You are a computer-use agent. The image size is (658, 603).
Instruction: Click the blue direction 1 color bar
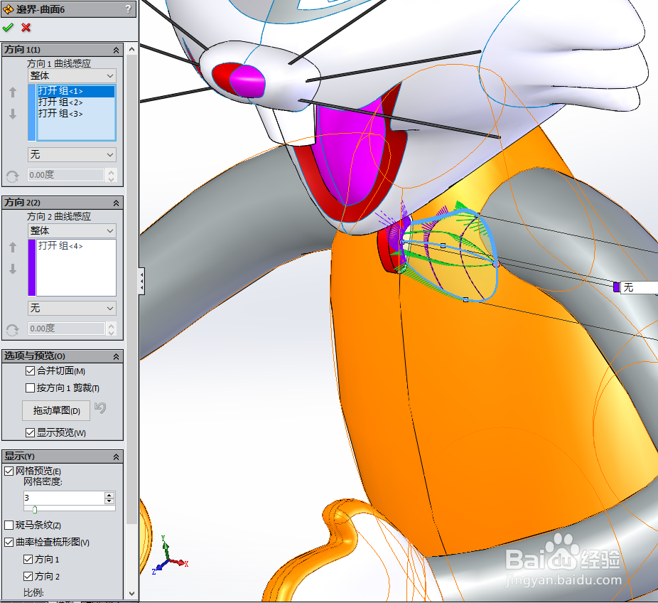(x=31, y=112)
